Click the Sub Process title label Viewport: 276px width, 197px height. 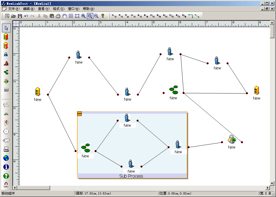tap(131, 176)
